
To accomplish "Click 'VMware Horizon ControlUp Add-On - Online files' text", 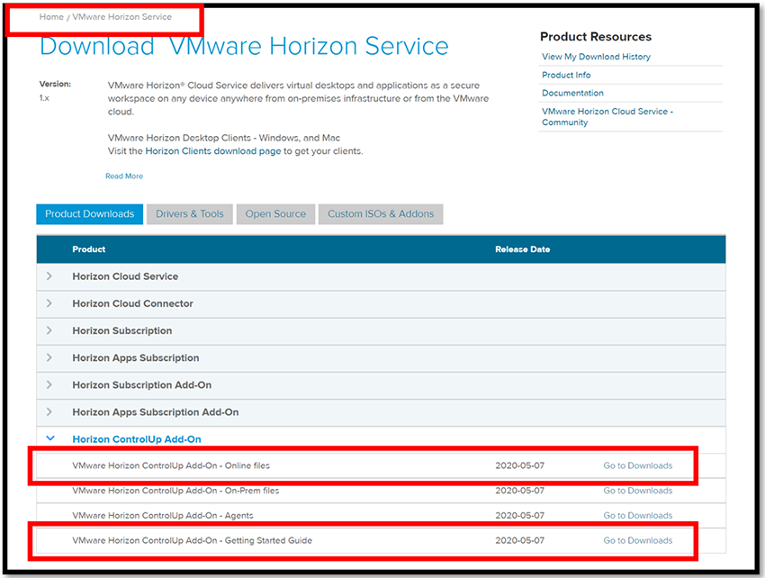I will click(x=171, y=465).
